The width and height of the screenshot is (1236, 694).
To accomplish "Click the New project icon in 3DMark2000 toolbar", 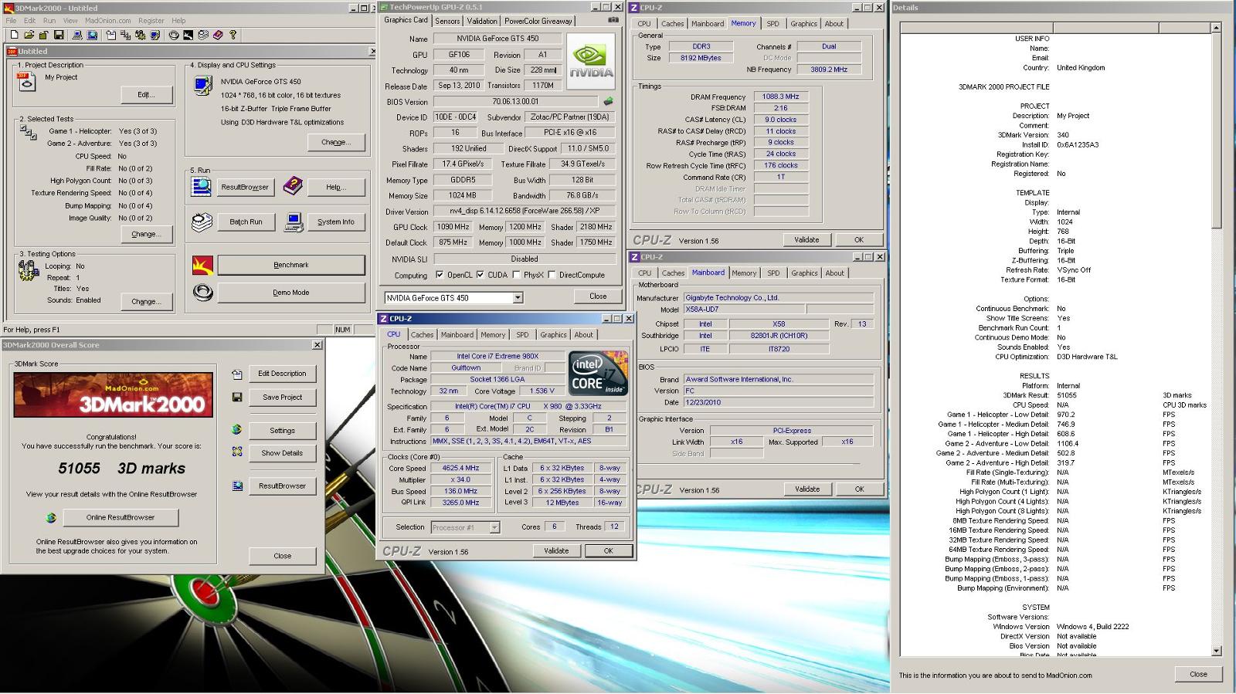I will [x=14, y=35].
